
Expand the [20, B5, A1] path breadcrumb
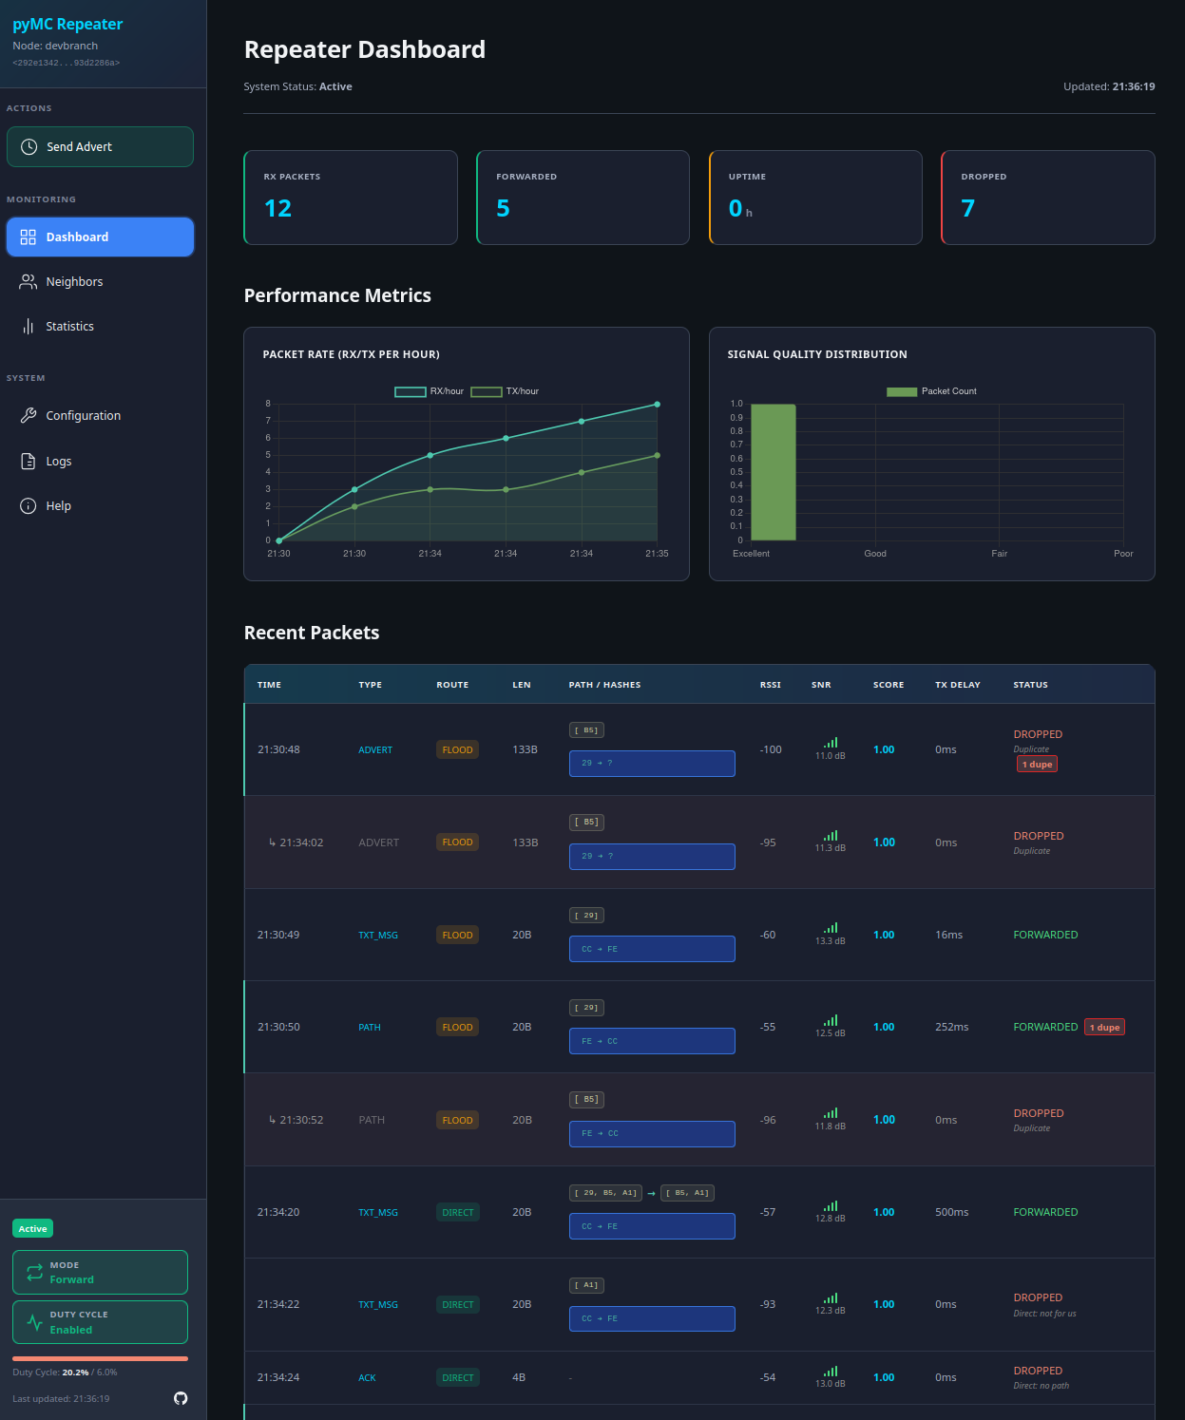pyautogui.click(x=605, y=1192)
